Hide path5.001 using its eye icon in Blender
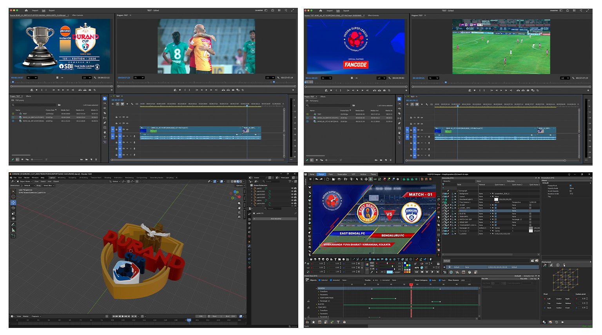602x335 pixels. click(x=292, y=191)
